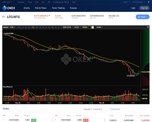Select the 12h timeframe
This screenshot has width=152, height=122.
(x=52, y=27)
